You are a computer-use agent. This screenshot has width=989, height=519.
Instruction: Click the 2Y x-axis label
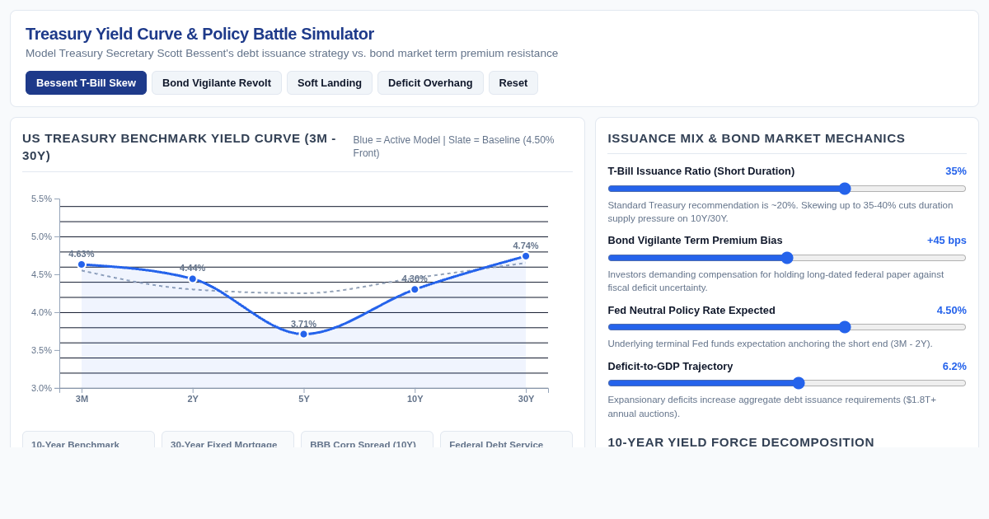tap(193, 399)
